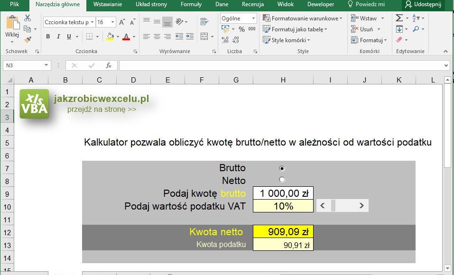This screenshot has height=275, width=454.
Task: Apply underline formatting
Action: [69, 37]
